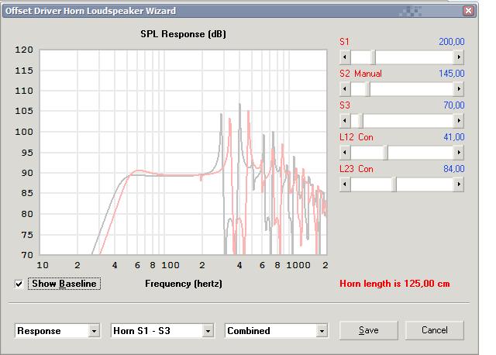496x355 pixels.
Task: Toggle the Show Baseline checkbox
Action: (x=19, y=284)
